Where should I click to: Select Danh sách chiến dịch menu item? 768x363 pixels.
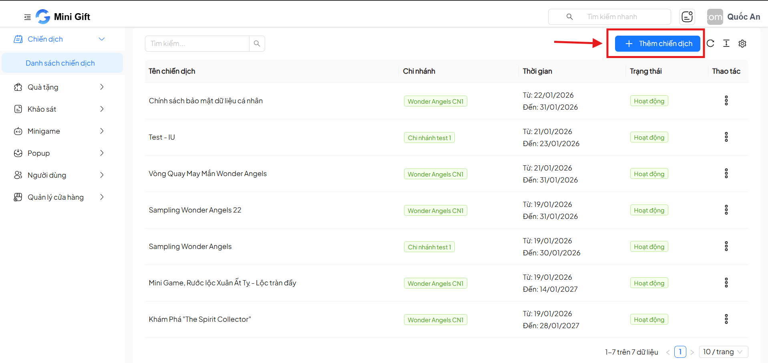(62, 63)
